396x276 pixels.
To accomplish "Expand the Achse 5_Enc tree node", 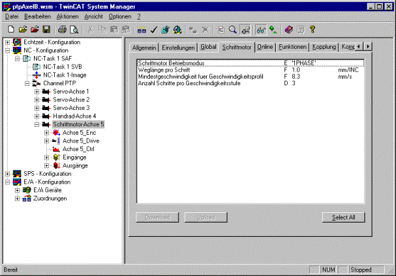I will 47,133.
